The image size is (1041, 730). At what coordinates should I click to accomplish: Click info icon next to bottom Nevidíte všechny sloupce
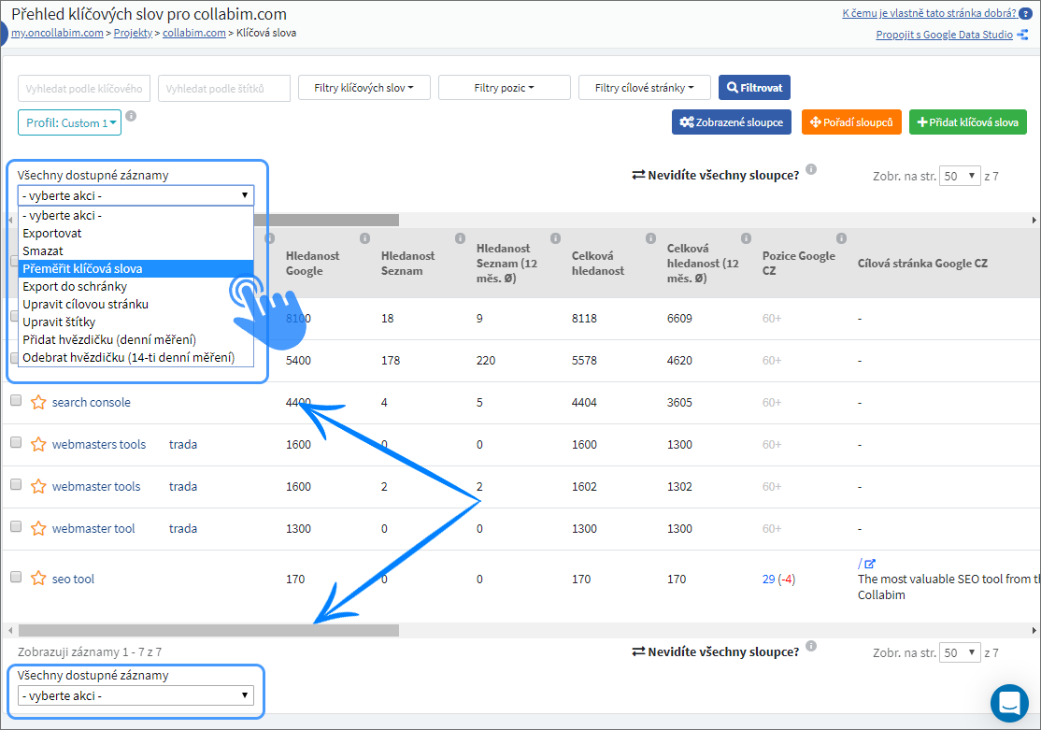[811, 646]
